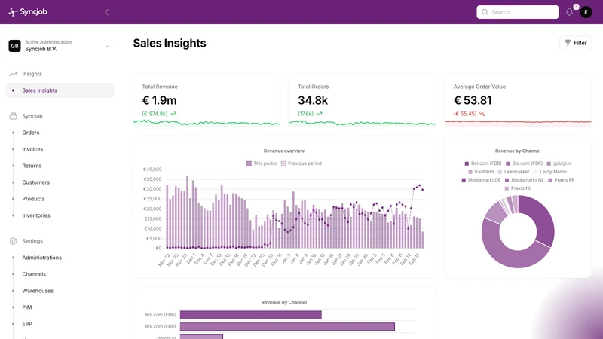Click the Sales Insights page heading

click(x=170, y=43)
